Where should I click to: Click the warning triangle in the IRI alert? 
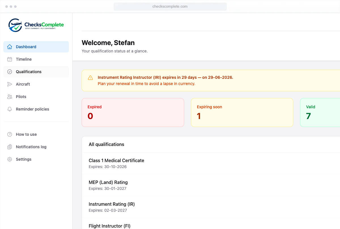[x=90, y=78]
